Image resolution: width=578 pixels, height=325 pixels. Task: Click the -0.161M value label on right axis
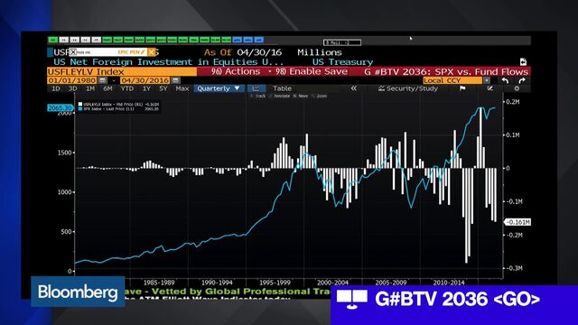point(517,222)
